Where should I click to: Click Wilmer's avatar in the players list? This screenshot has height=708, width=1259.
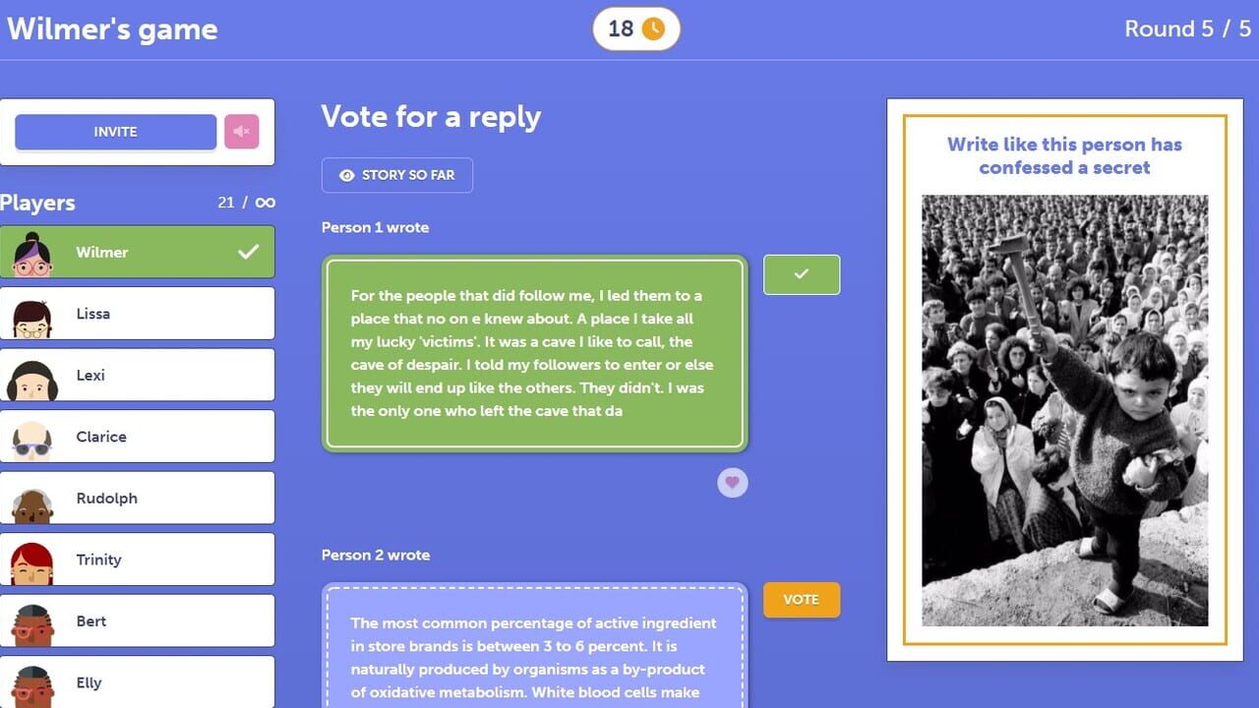(x=32, y=254)
